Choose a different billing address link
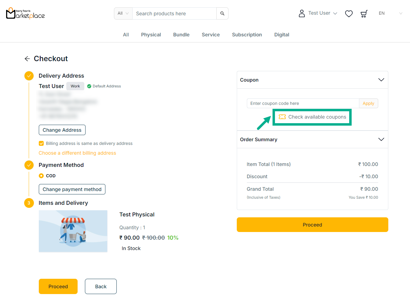 point(77,153)
